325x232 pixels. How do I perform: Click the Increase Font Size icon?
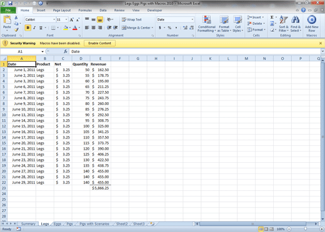(72, 20)
